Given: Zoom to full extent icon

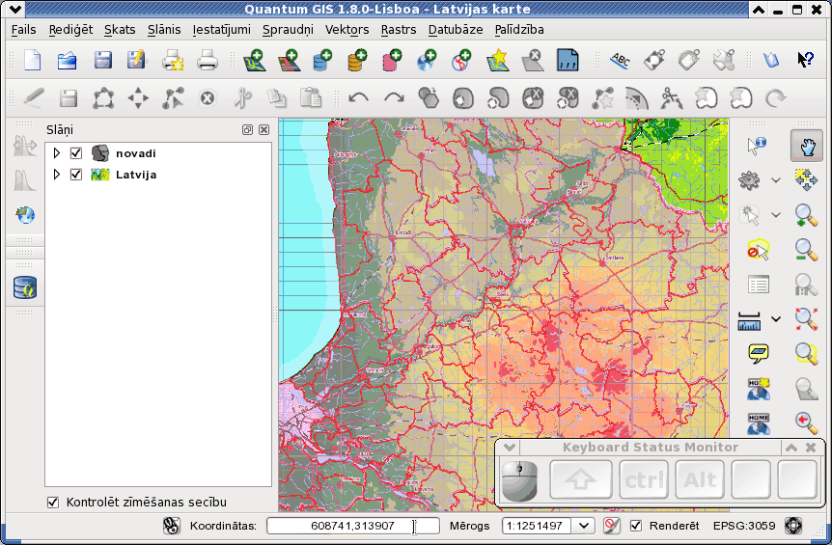Looking at the screenshot, I should [x=806, y=318].
